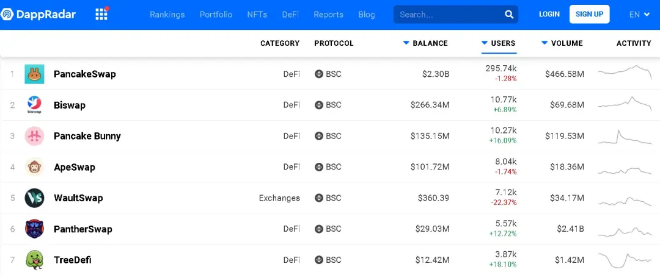Click the ApeSwap monkey icon
Viewport: 660px width, 275px height.
point(34,167)
